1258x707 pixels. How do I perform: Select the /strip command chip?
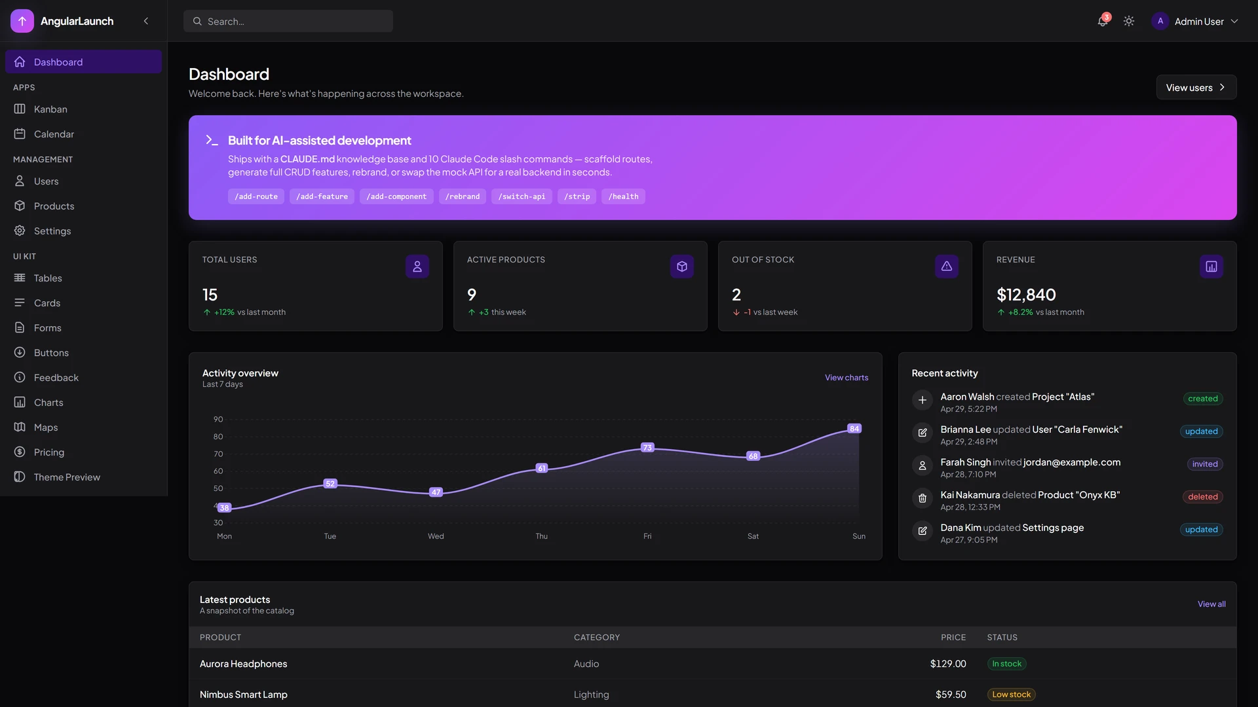click(577, 196)
